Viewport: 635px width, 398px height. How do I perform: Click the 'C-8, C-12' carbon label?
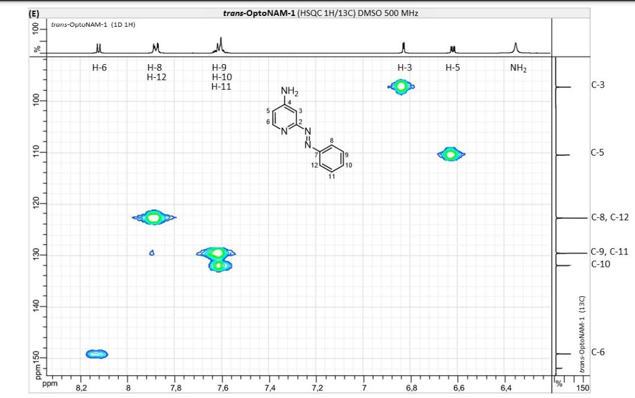[609, 217]
